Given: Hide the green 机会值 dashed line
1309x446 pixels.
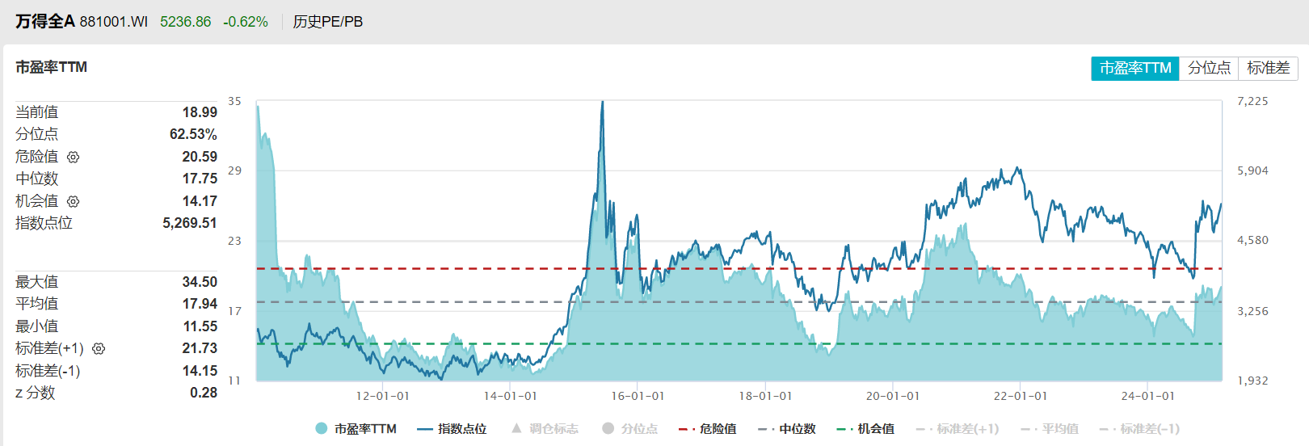Looking at the screenshot, I should click(865, 429).
